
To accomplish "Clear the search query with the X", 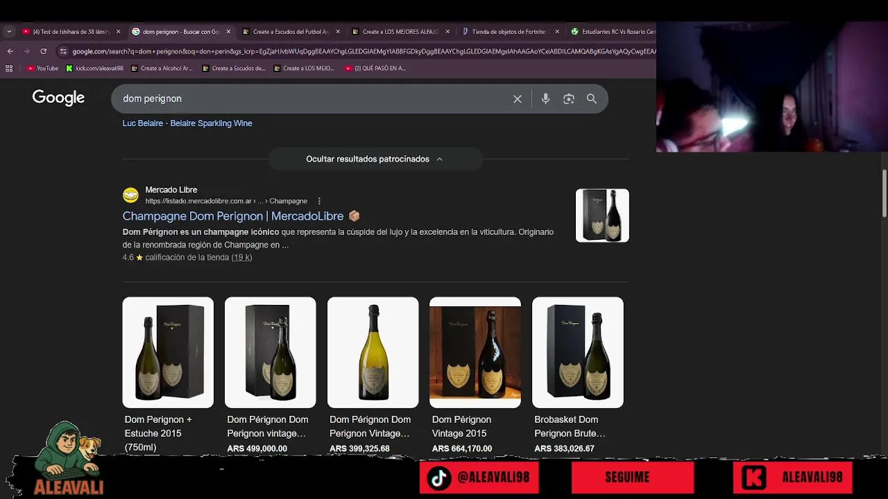I will pos(518,99).
